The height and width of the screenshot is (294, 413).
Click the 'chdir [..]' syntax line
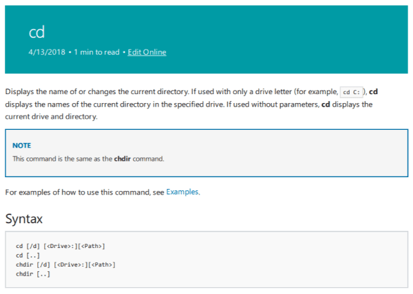(x=33, y=274)
